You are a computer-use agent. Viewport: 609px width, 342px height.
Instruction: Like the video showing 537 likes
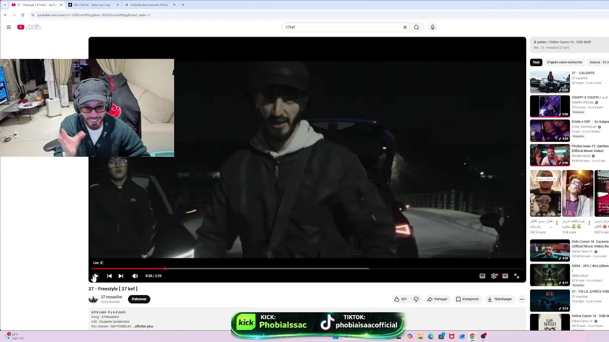tap(400, 299)
